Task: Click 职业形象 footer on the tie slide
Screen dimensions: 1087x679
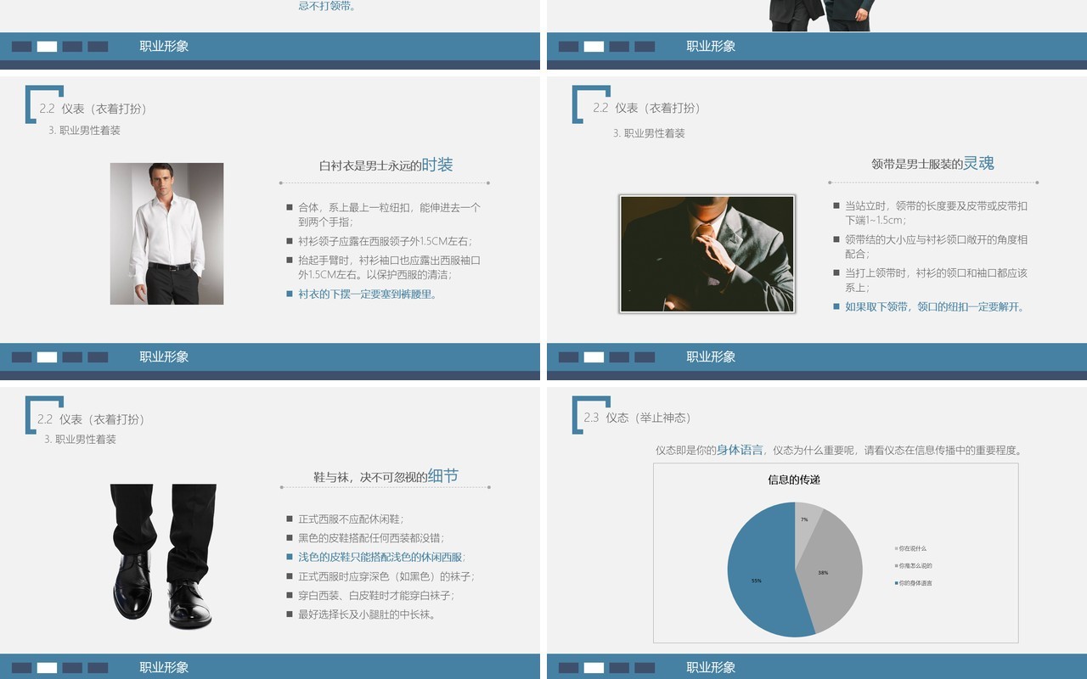Action: [711, 356]
